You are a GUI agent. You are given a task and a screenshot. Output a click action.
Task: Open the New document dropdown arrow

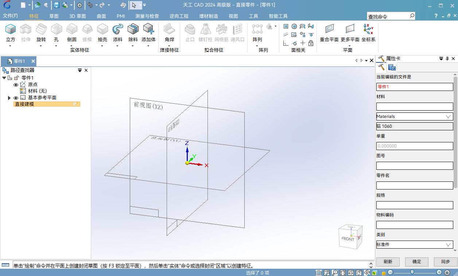30,5
